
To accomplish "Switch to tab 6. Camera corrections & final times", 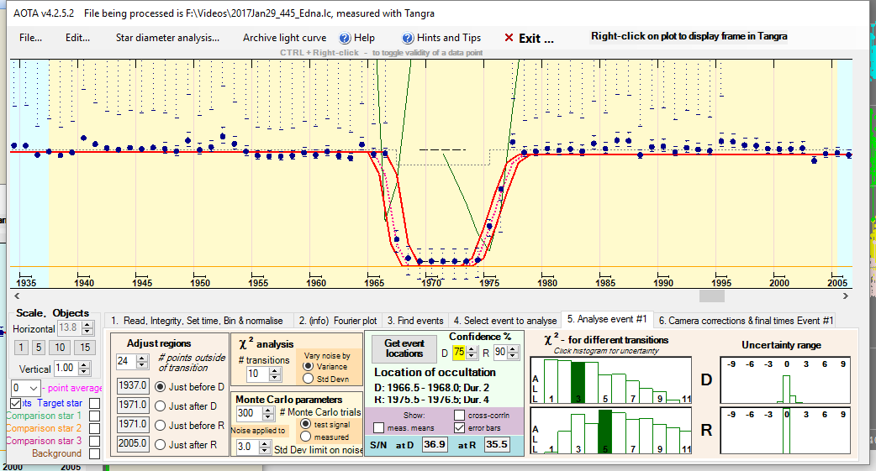I will (746, 321).
